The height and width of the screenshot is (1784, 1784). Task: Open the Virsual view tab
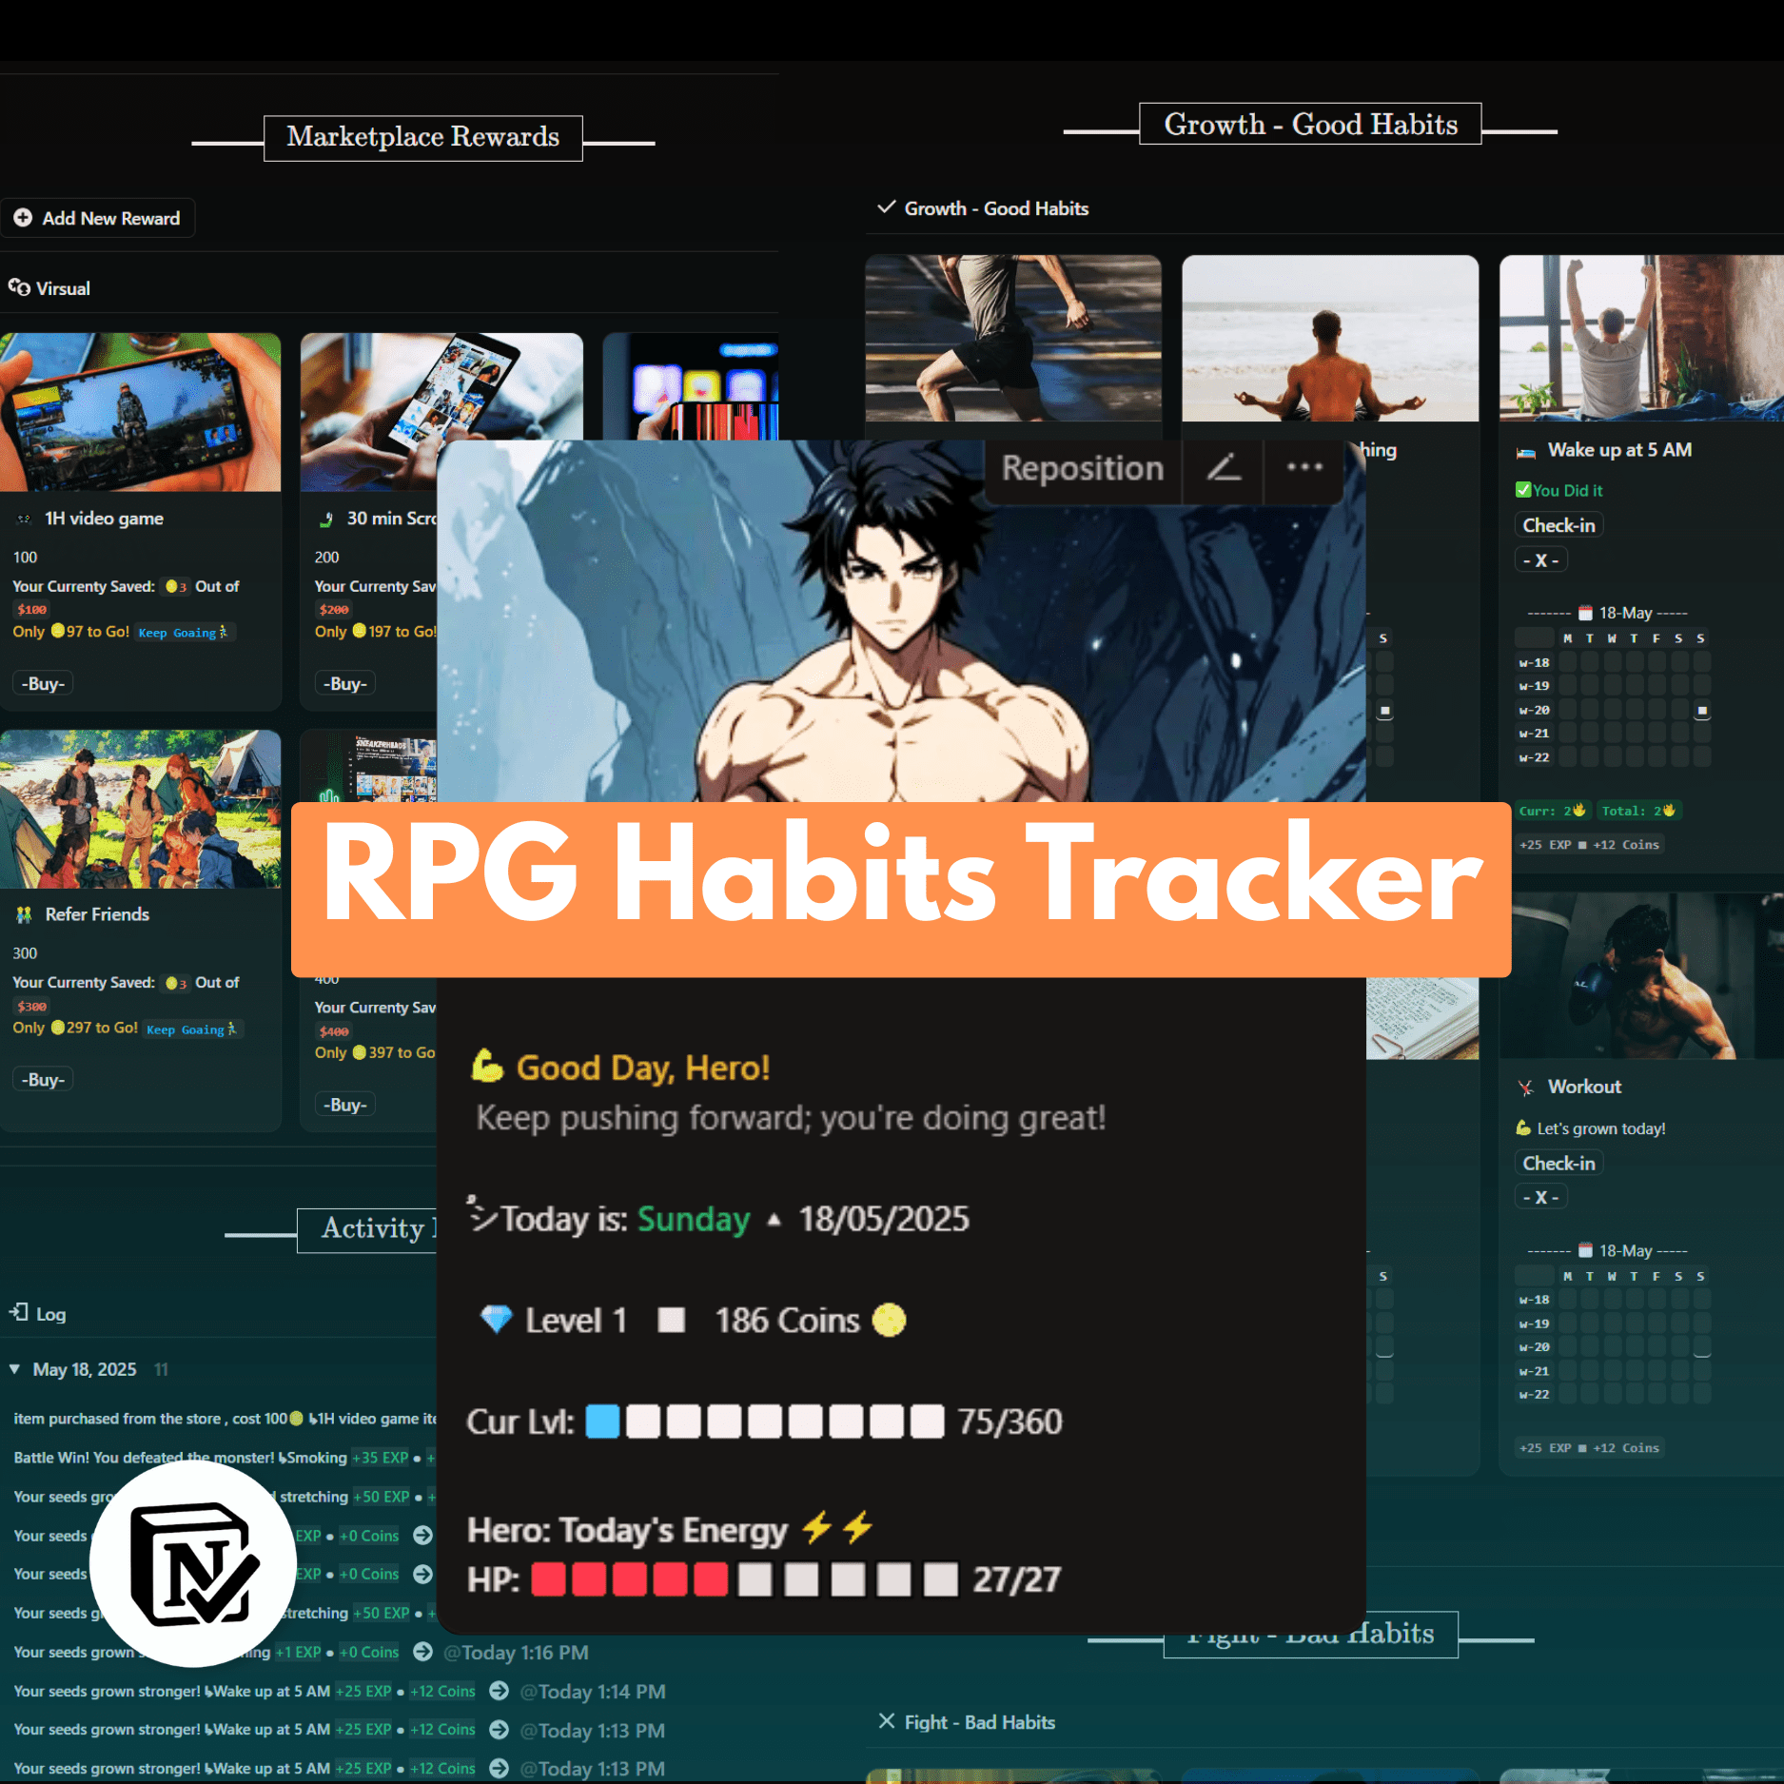tap(49, 287)
